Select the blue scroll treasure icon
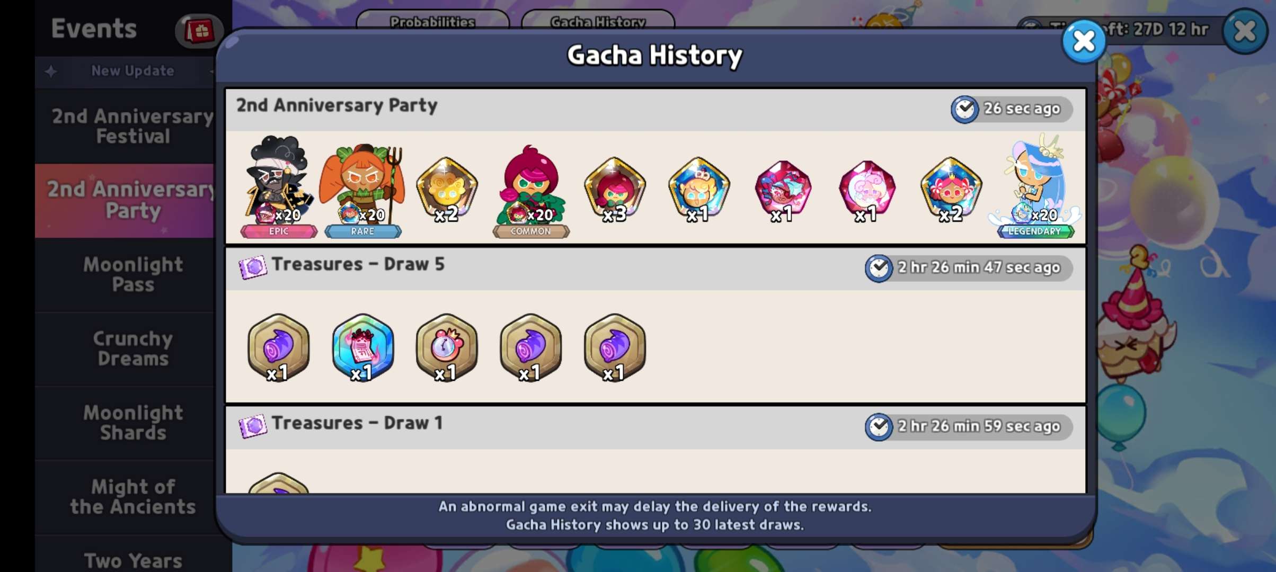This screenshot has width=1276, height=572. click(363, 348)
